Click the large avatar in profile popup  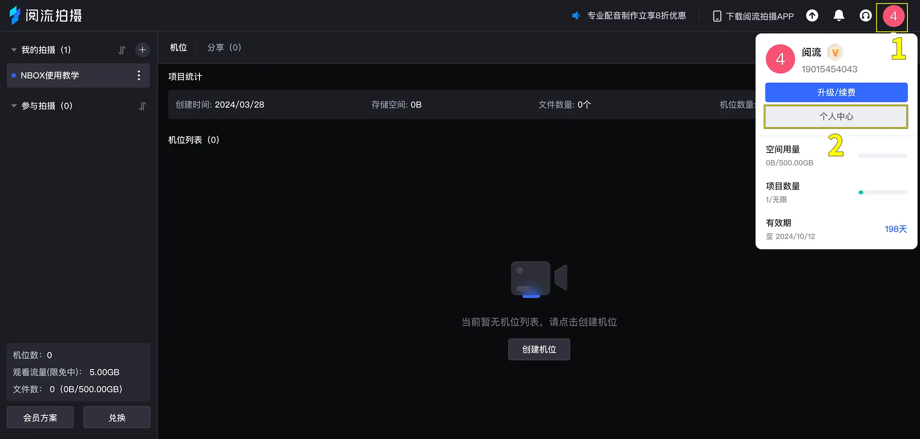click(780, 59)
